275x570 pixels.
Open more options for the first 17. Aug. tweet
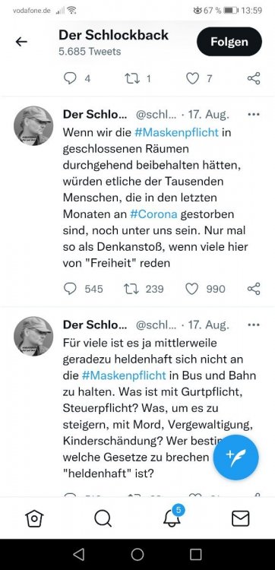(254, 114)
